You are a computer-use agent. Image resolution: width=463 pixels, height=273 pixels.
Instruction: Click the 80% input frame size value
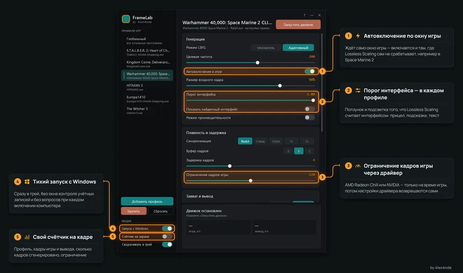pyautogui.click(x=312, y=79)
